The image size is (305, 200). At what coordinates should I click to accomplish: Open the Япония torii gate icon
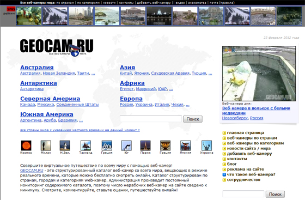185,146
